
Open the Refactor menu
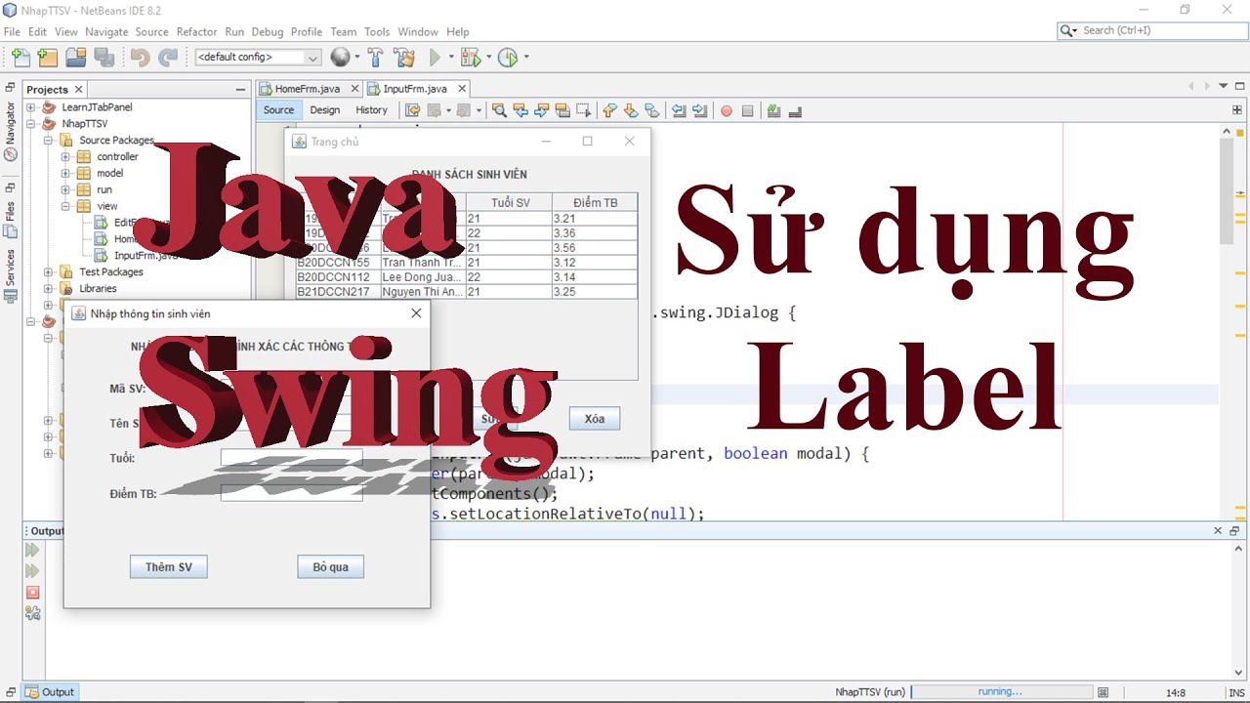[x=196, y=32]
